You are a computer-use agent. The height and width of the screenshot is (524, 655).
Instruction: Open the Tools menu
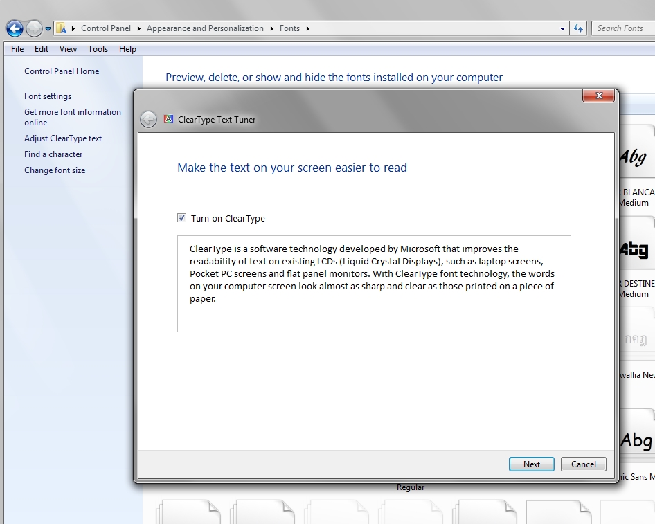tap(98, 49)
